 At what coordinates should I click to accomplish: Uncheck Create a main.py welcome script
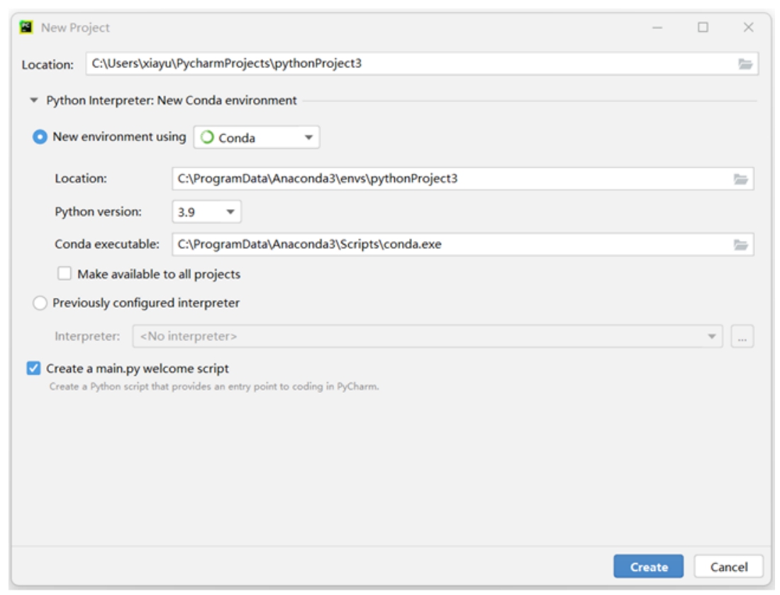coord(33,368)
